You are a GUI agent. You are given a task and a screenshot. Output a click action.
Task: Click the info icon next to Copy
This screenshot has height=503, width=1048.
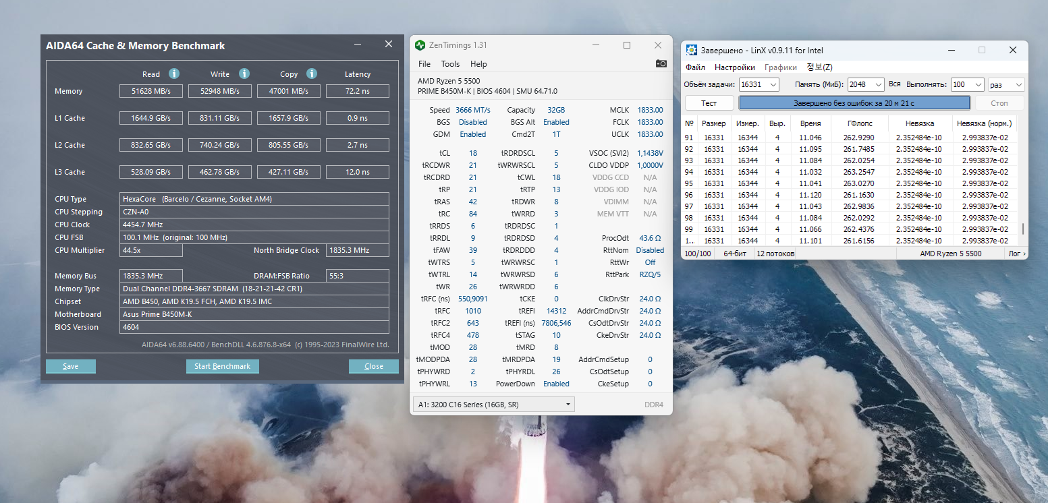click(312, 73)
